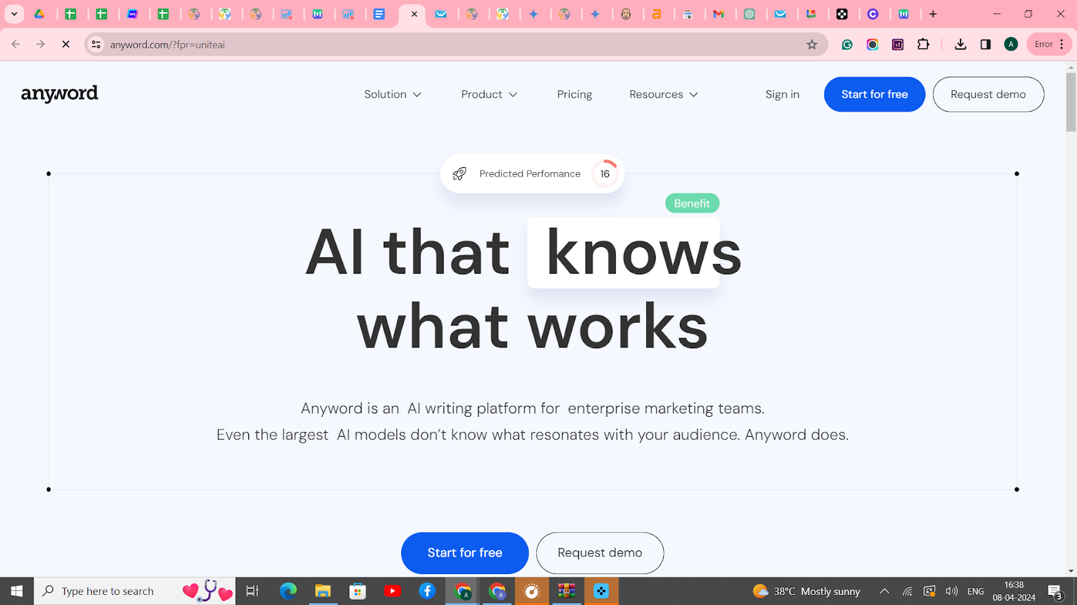1077x605 pixels.
Task: Click Start for free in the header
Action: (874, 94)
